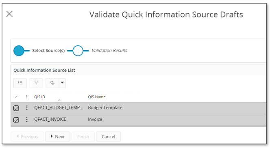This screenshot has height=148, width=270.
Task: Click the list view toolbar icon
Action: (20, 83)
